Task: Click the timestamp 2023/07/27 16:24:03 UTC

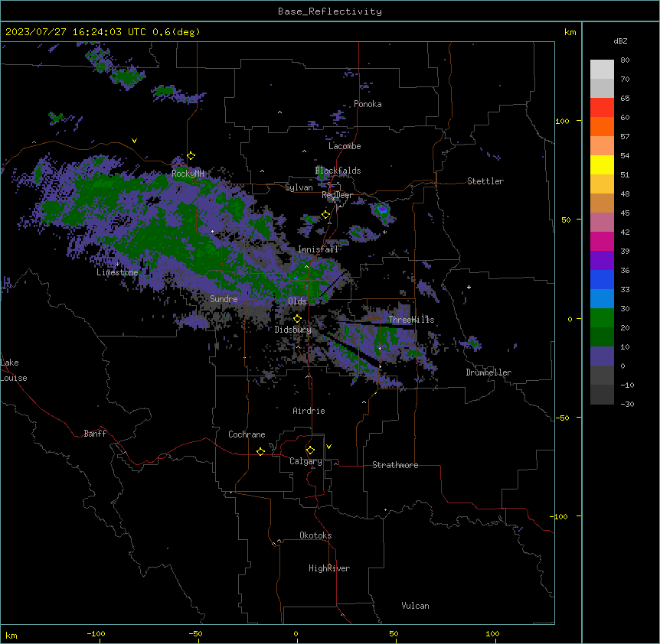Action: 77,32
